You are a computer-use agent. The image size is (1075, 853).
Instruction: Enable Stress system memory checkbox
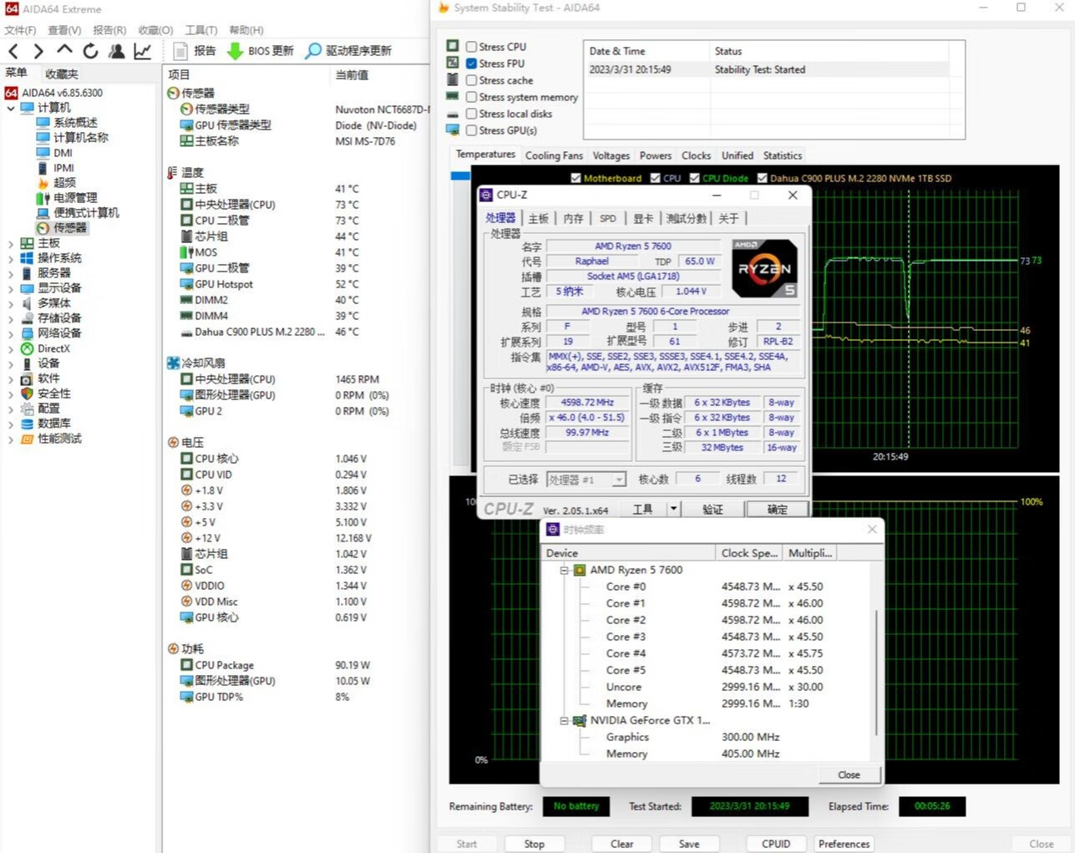pos(472,97)
